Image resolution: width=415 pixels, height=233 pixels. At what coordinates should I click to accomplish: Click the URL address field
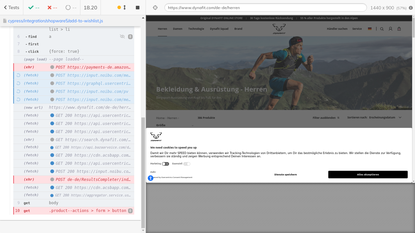[265, 7]
